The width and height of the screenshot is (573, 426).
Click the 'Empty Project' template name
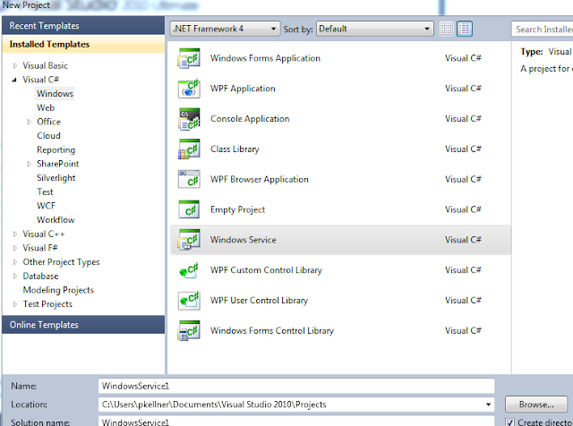237,209
